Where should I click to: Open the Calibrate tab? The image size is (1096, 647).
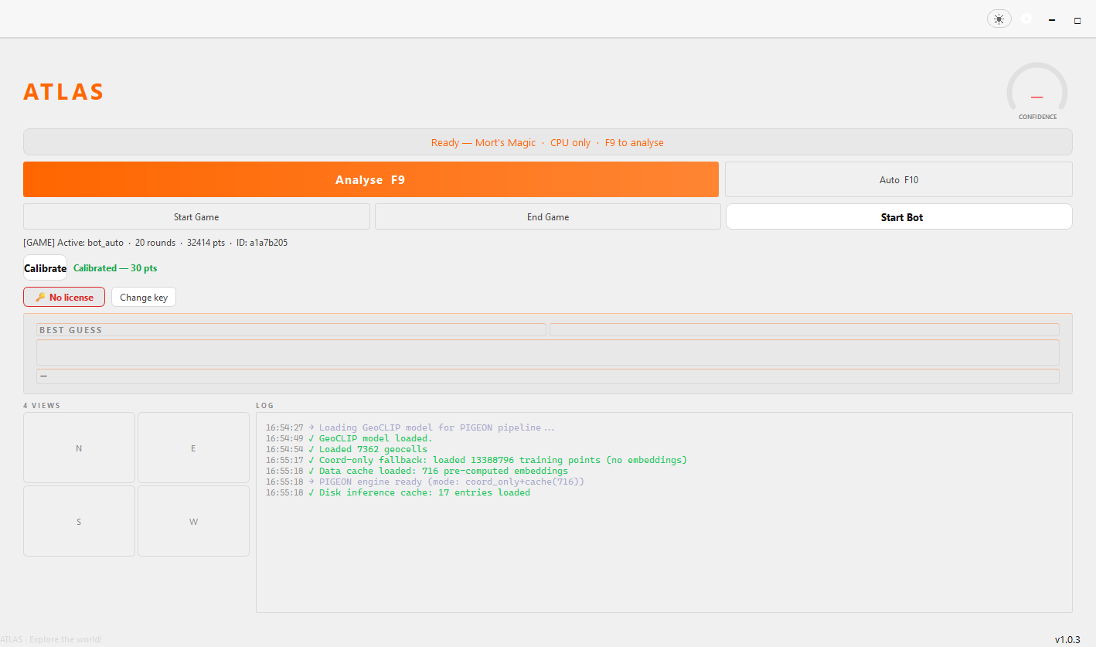pyautogui.click(x=45, y=268)
